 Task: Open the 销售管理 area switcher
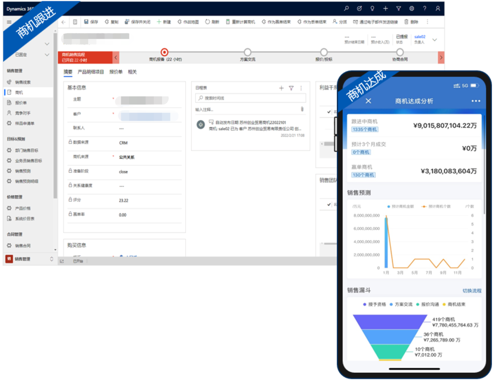29,259
